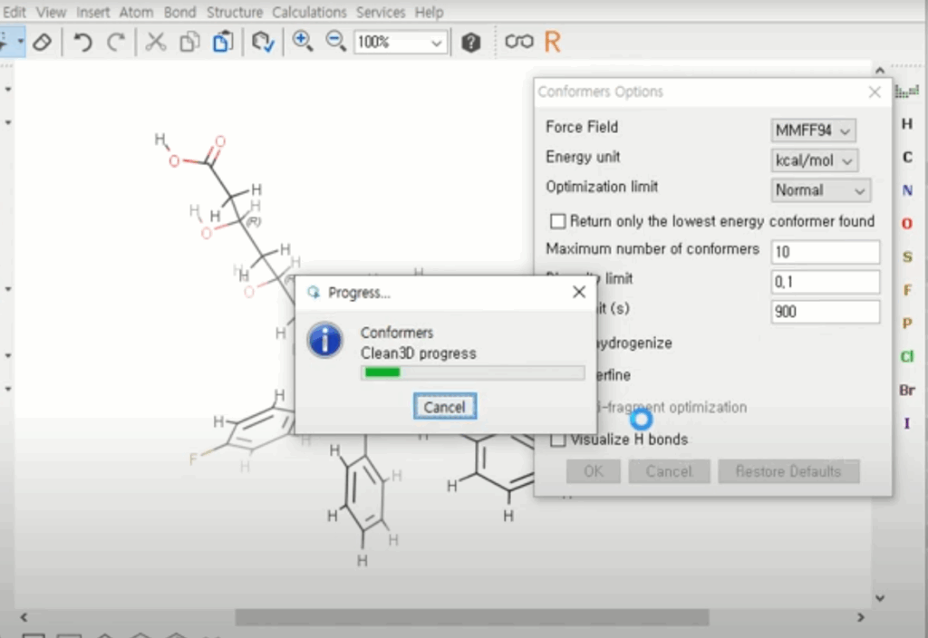This screenshot has width=928, height=638.
Task: Choose Iodine in the atom toolbar
Action: pos(906,423)
